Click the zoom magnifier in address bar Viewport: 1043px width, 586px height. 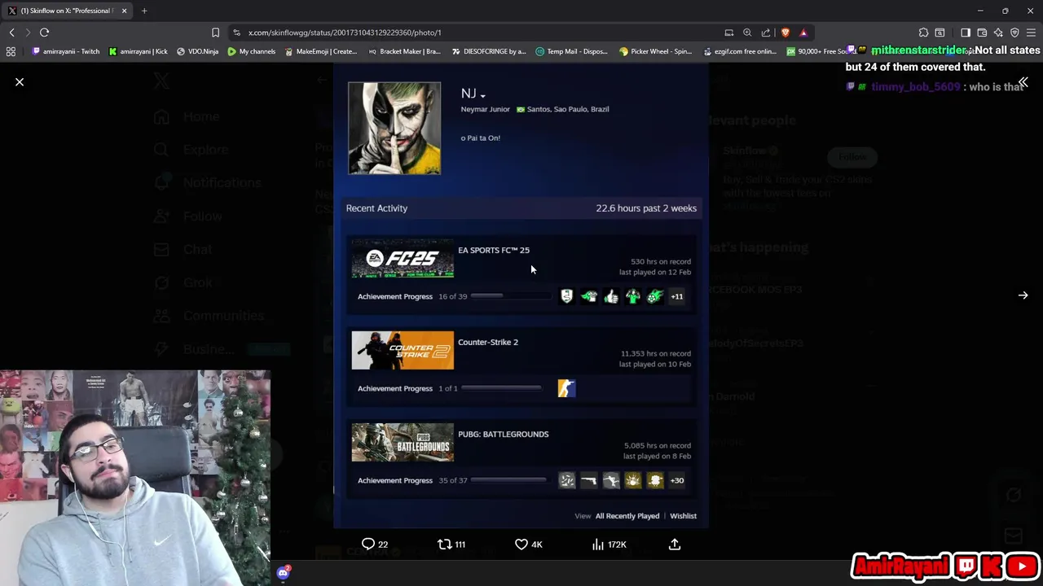tap(747, 33)
